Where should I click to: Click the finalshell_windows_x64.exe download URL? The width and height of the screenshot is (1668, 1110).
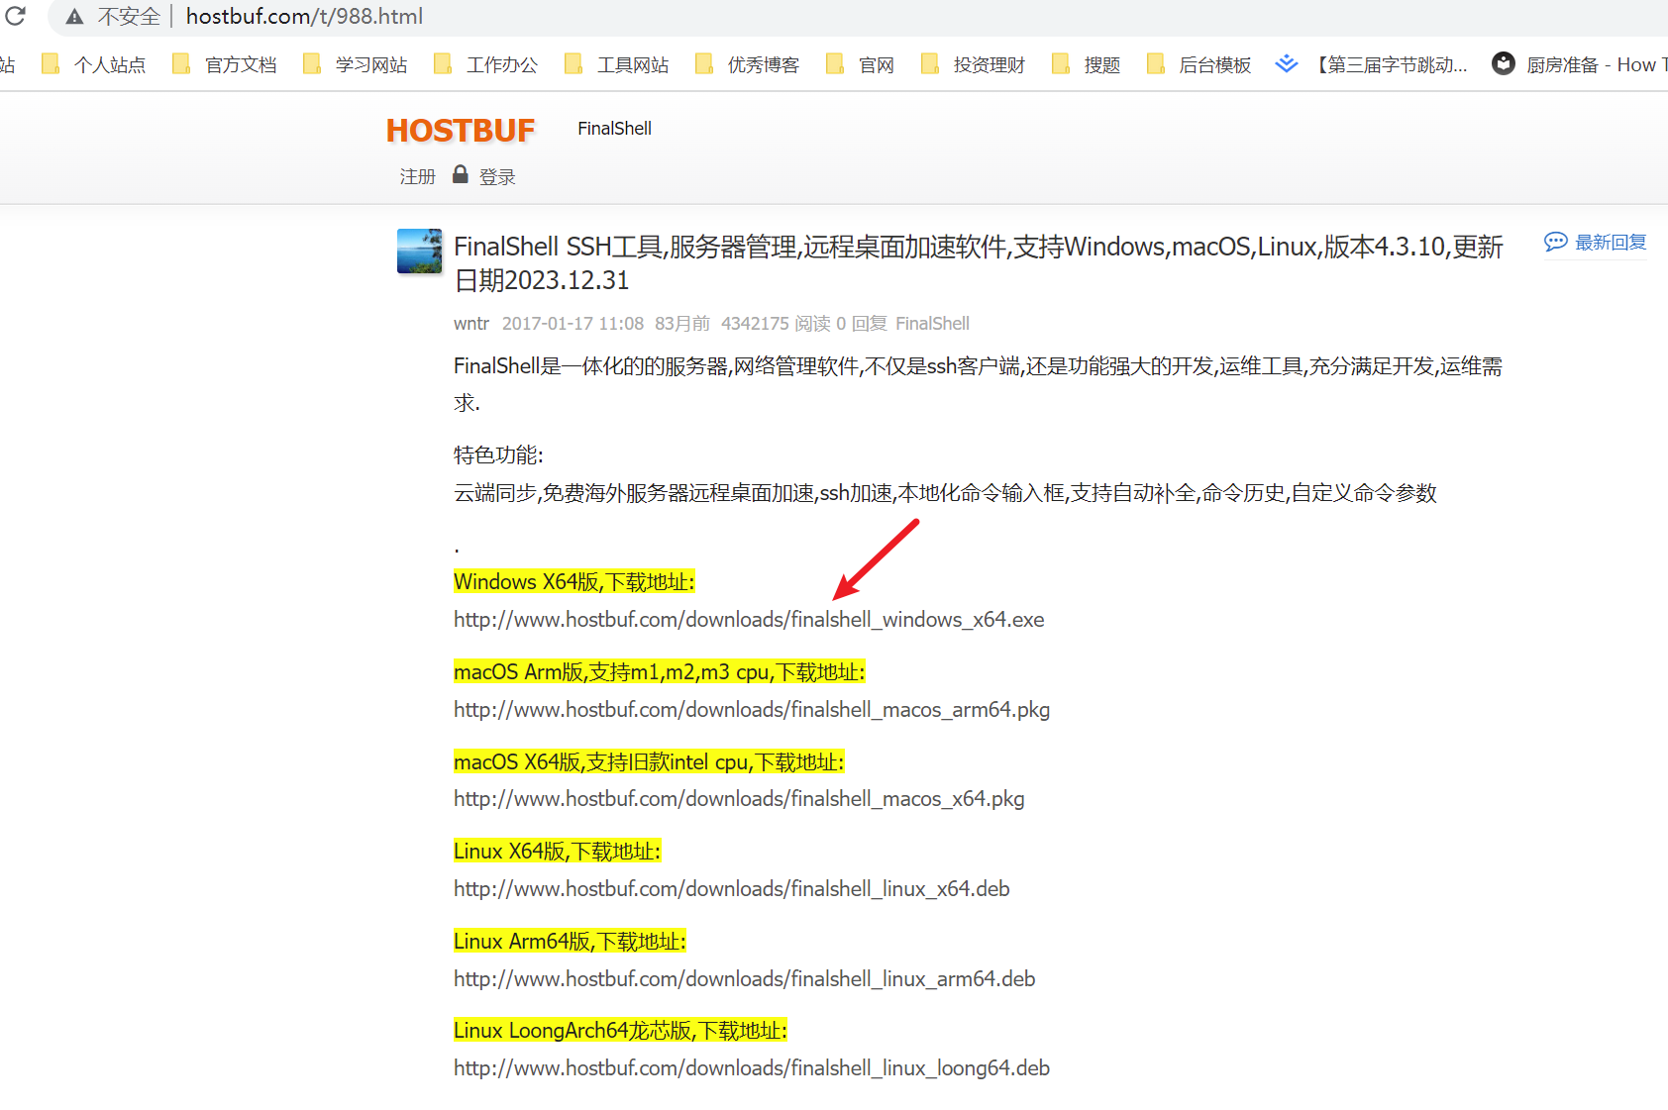click(749, 620)
